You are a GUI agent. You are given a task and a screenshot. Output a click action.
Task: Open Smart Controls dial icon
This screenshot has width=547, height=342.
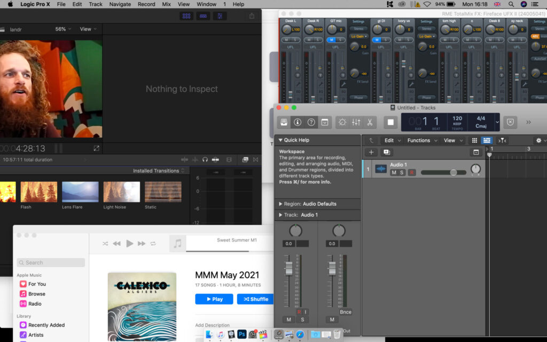point(342,122)
